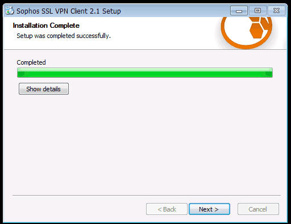Viewport: 291px width, 224px height.
Task: Click the disabled Cancel button
Action: coord(258,209)
